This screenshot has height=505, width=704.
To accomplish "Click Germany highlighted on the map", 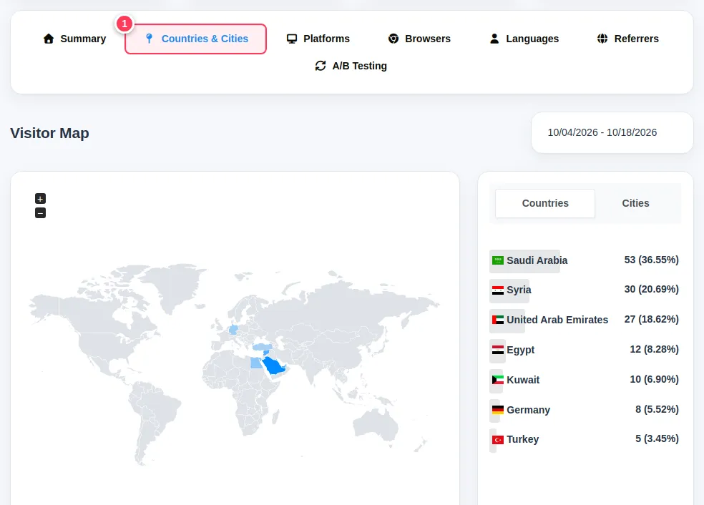I will tap(233, 330).
